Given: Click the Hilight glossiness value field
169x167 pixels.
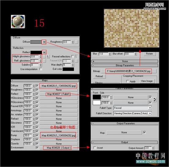Looking at the screenshot, I should click(35, 57).
